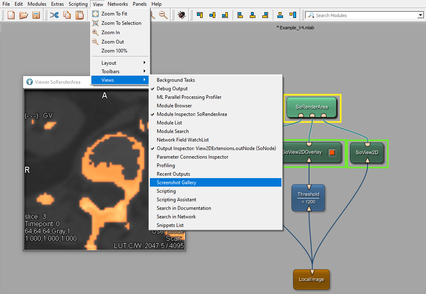Click the LocalImage module node

tap(311, 279)
